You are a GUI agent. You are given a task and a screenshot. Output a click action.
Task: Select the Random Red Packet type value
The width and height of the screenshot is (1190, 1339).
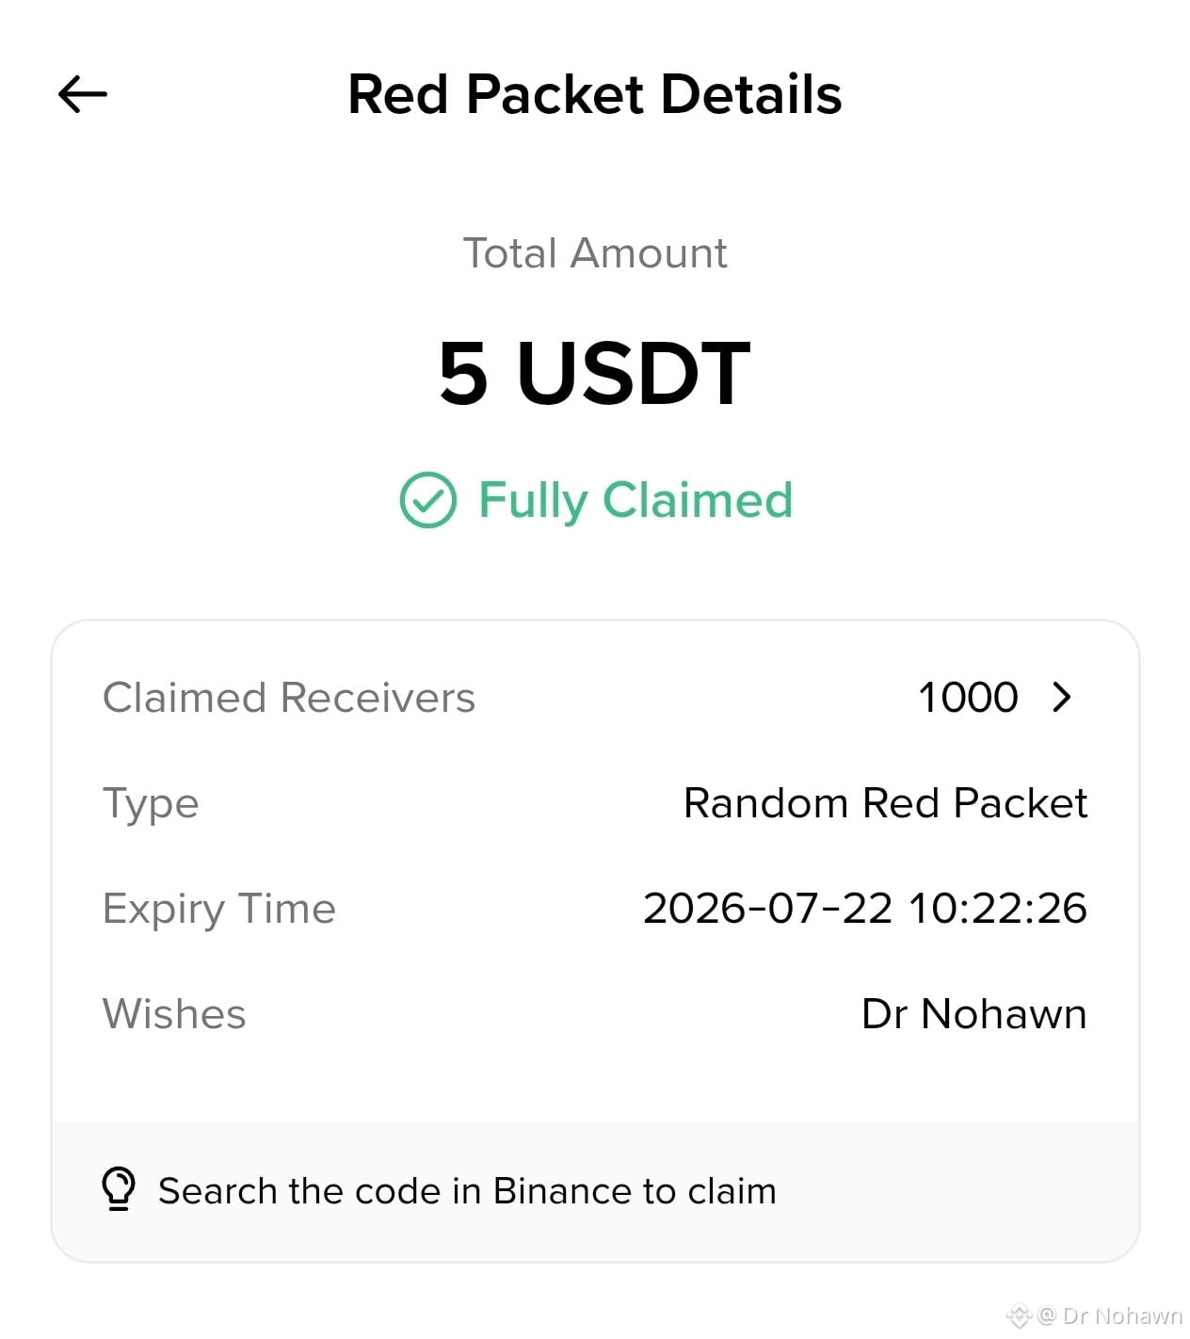coord(885,803)
